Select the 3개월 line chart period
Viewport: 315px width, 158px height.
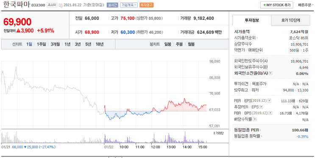[x=55, y=44]
